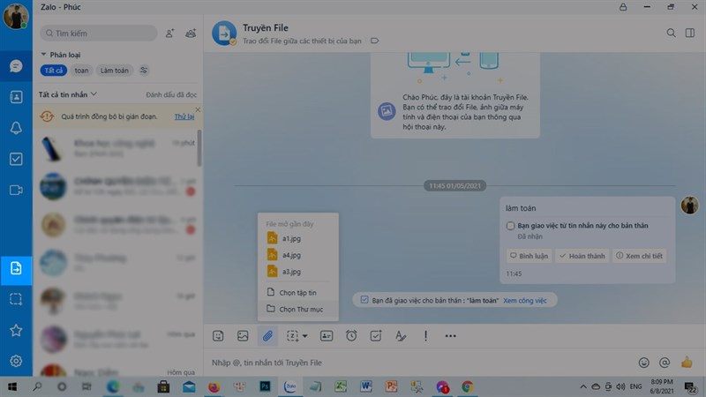Open the Contacts icon in sidebar
This screenshot has width=706, height=397.
tap(16, 97)
